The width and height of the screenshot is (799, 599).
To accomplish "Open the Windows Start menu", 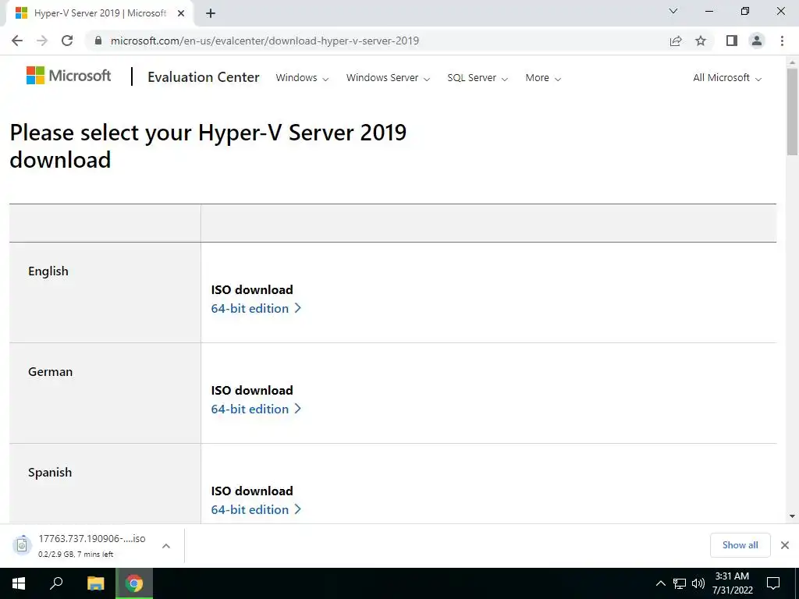I will point(19,583).
